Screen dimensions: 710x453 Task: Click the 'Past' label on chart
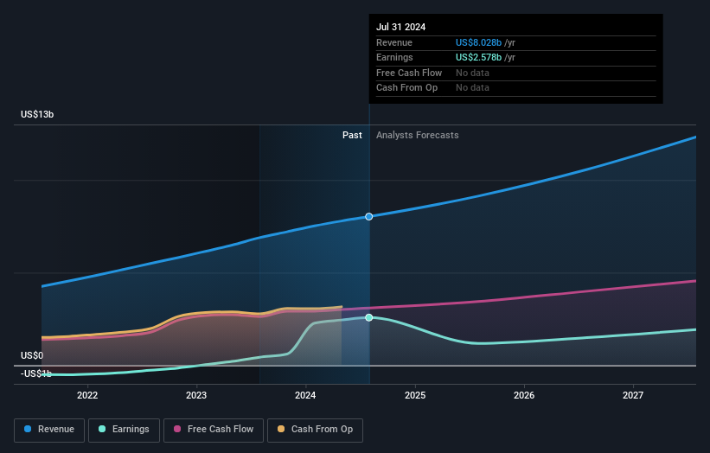pos(352,136)
